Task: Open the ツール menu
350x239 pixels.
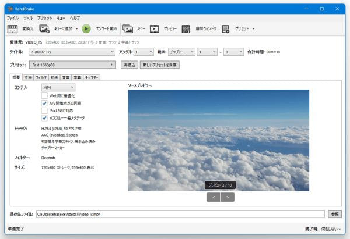Action: click(28, 18)
